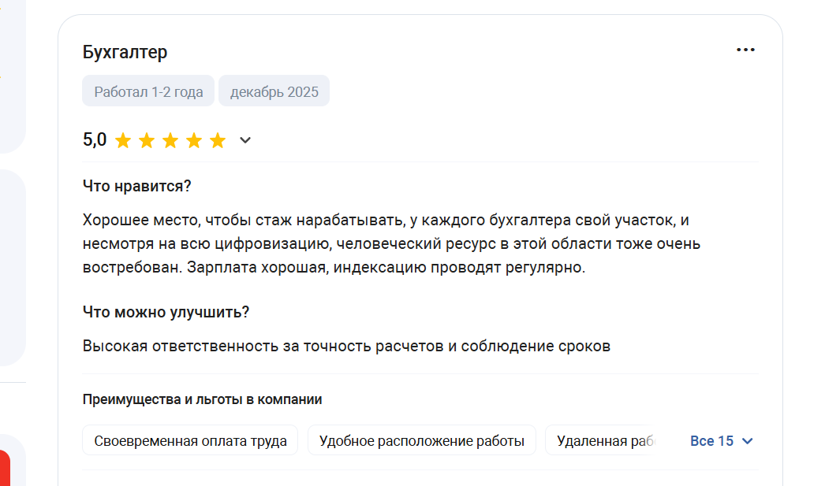Select the truncated Удаленная работа tag
825x486 pixels.
point(601,440)
